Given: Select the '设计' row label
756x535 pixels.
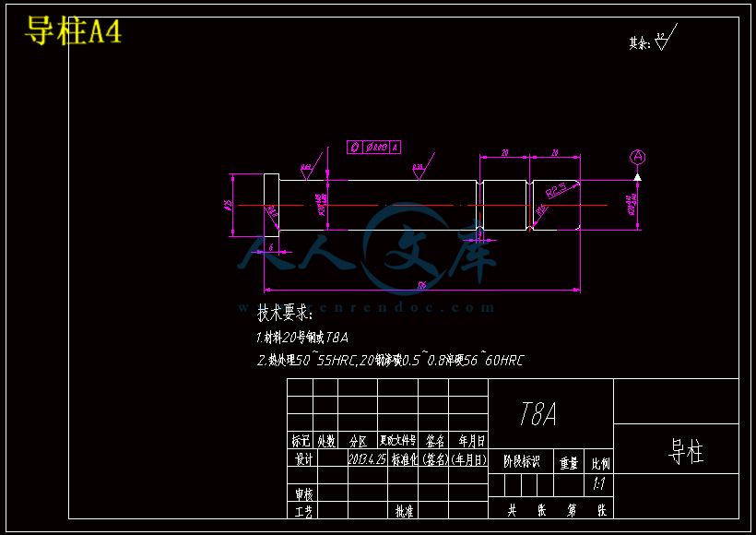Looking at the screenshot, I should click(302, 459).
